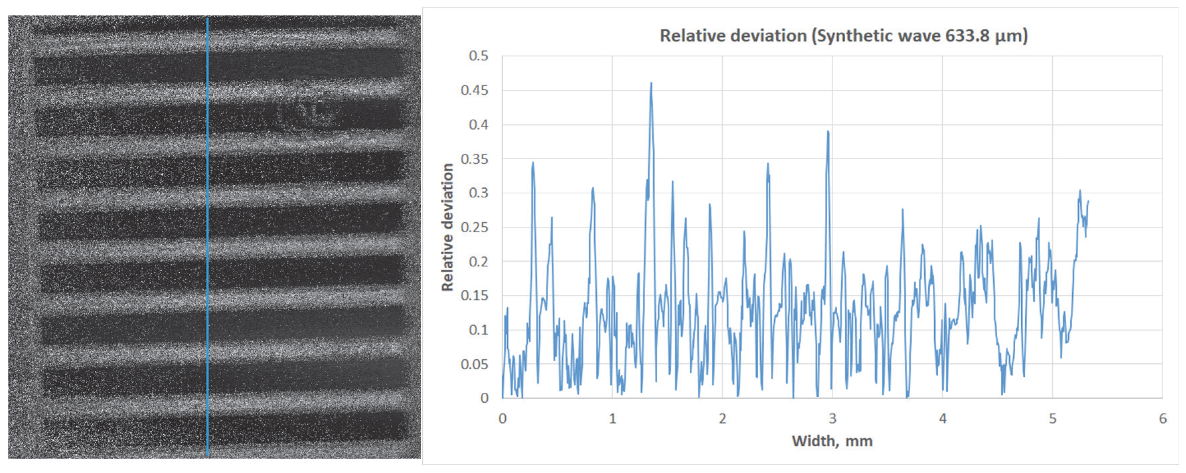Click the 0.25 y-axis tick label
The image size is (1186, 473).
pyautogui.click(x=474, y=227)
